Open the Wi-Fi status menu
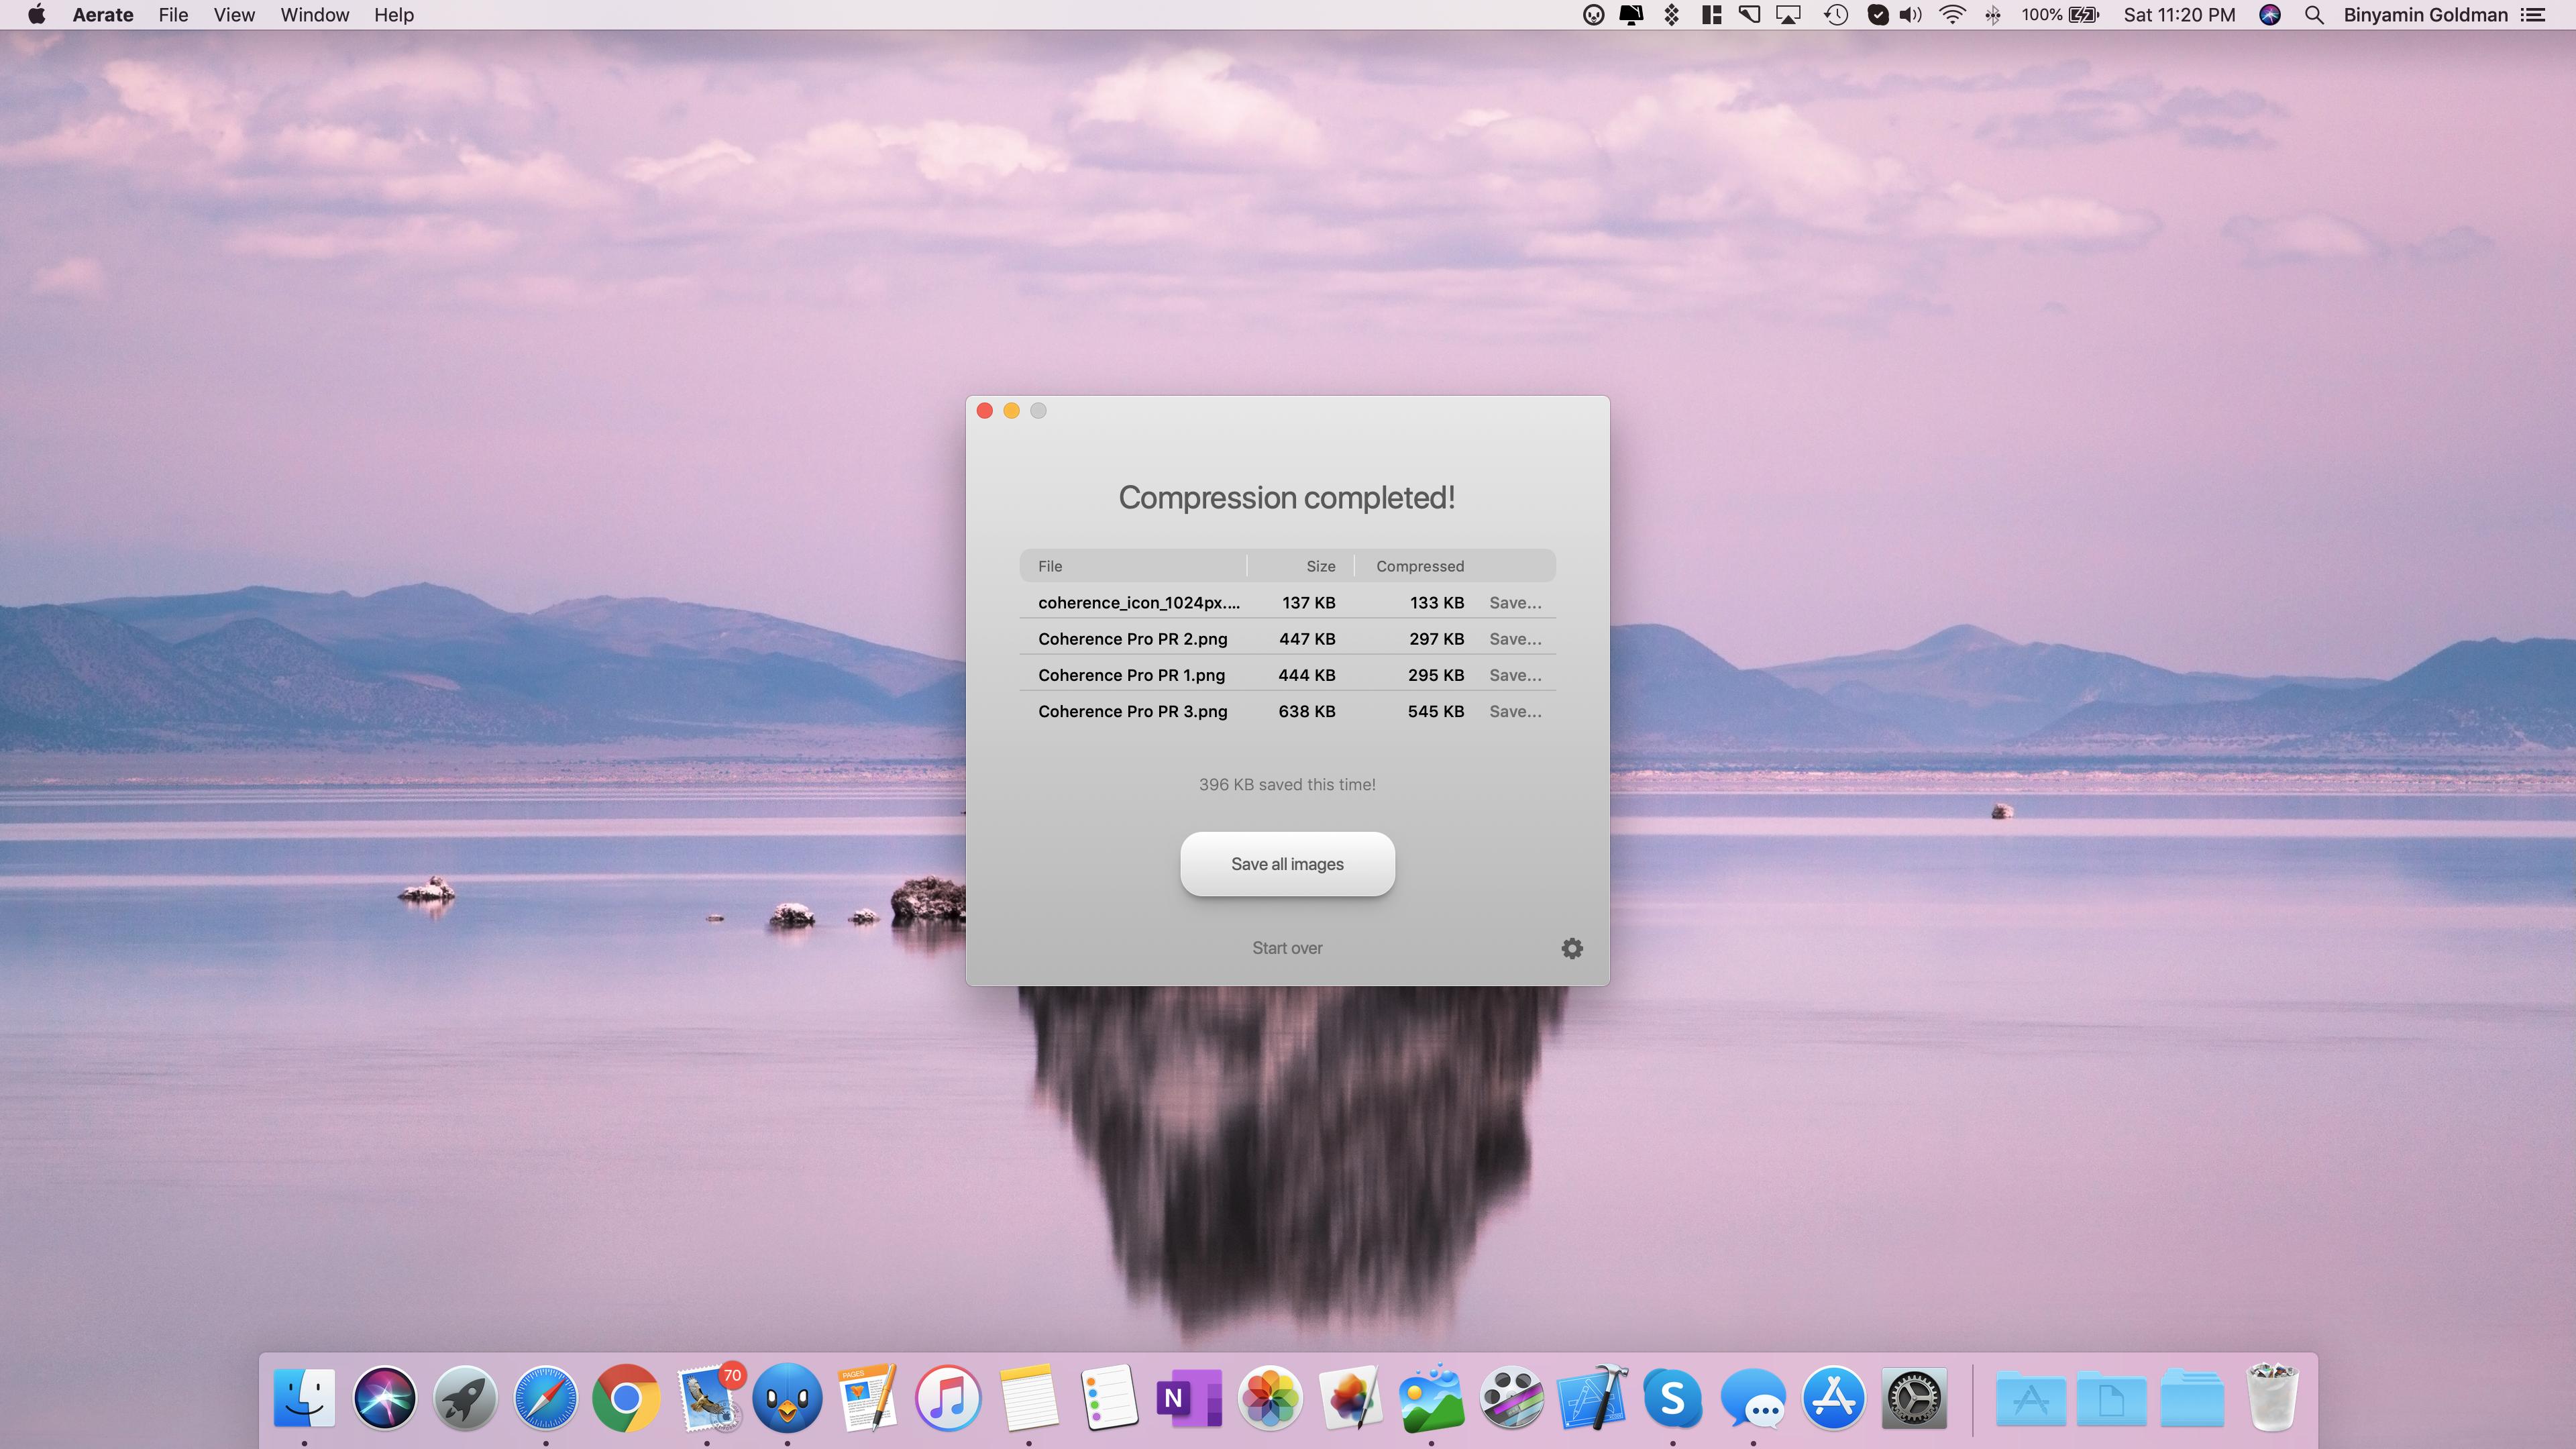Viewport: 2576px width, 1449px height. (1952, 15)
